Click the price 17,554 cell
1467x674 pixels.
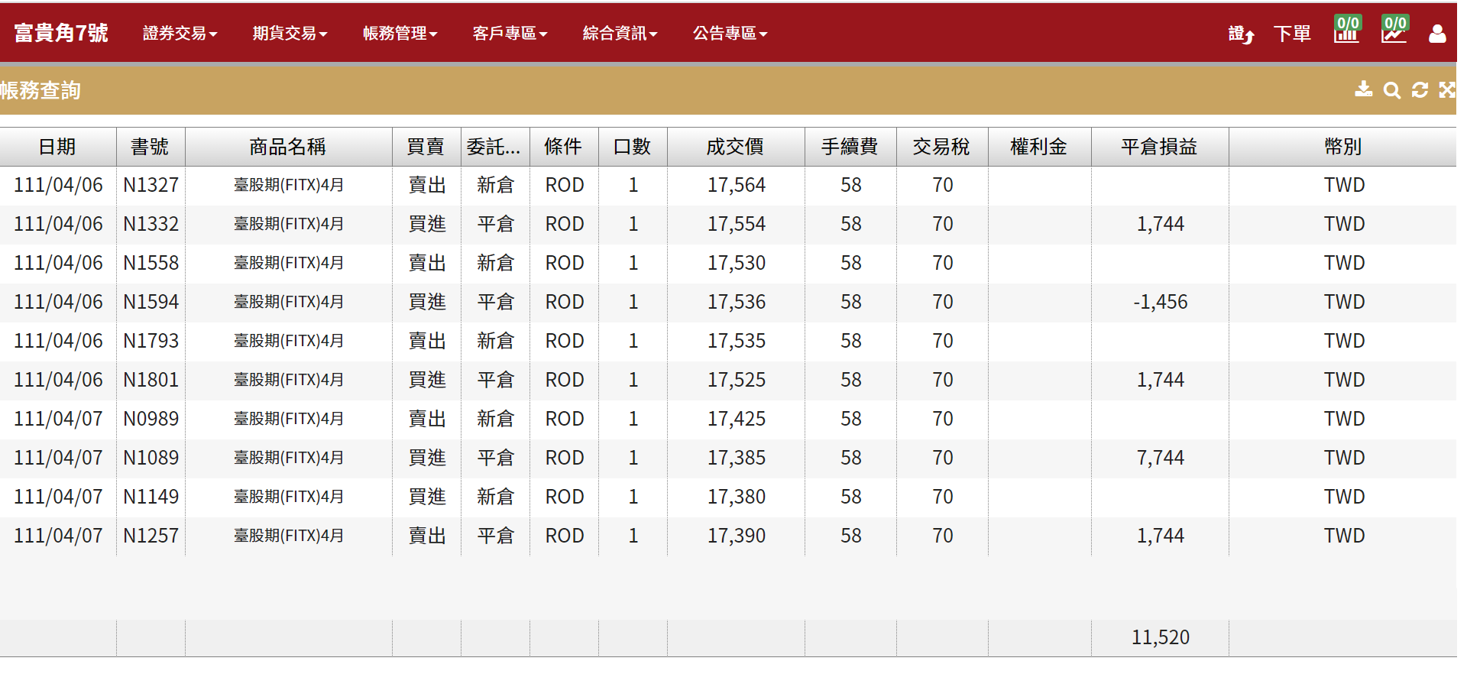coord(736,224)
